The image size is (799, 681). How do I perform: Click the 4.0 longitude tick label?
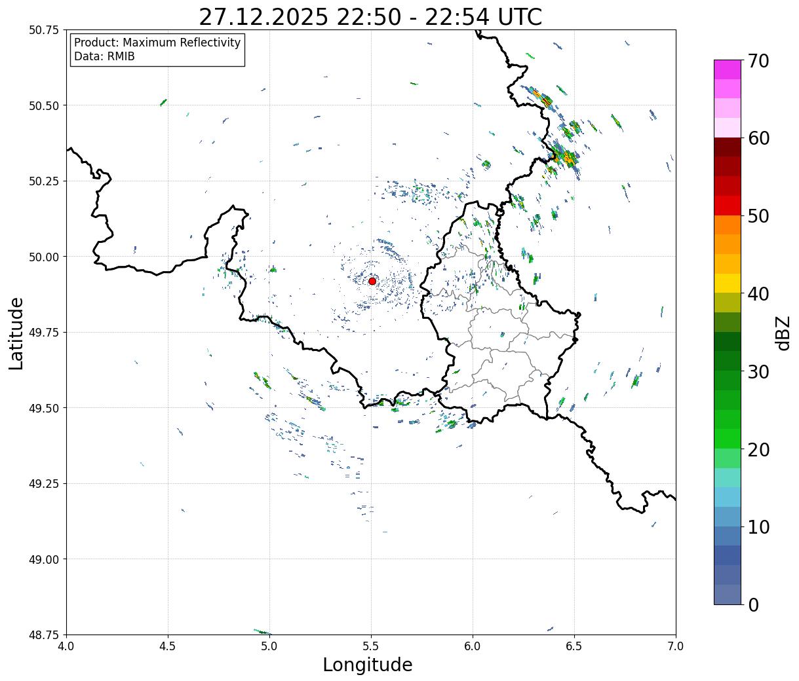pyautogui.click(x=66, y=646)
